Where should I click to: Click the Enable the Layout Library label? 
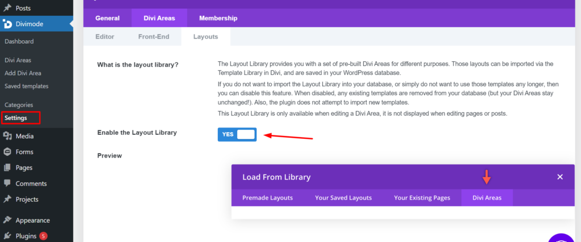[137, 133]
